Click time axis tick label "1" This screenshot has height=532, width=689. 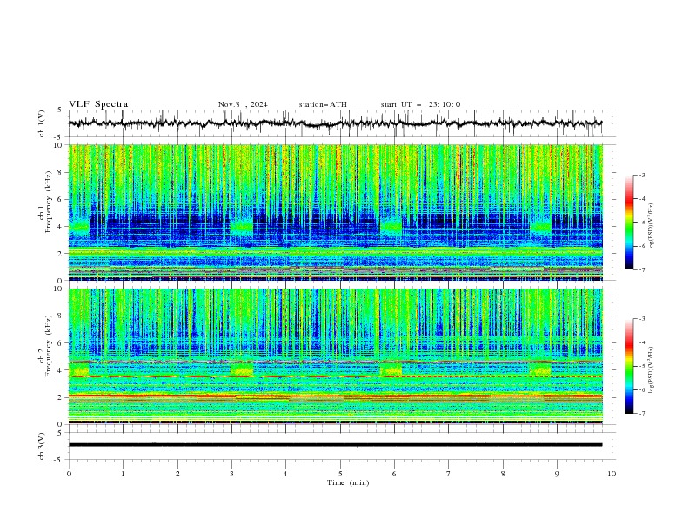[x=123, y=474]
